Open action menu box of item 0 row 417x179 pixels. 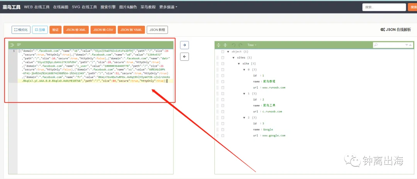point(223,69)
